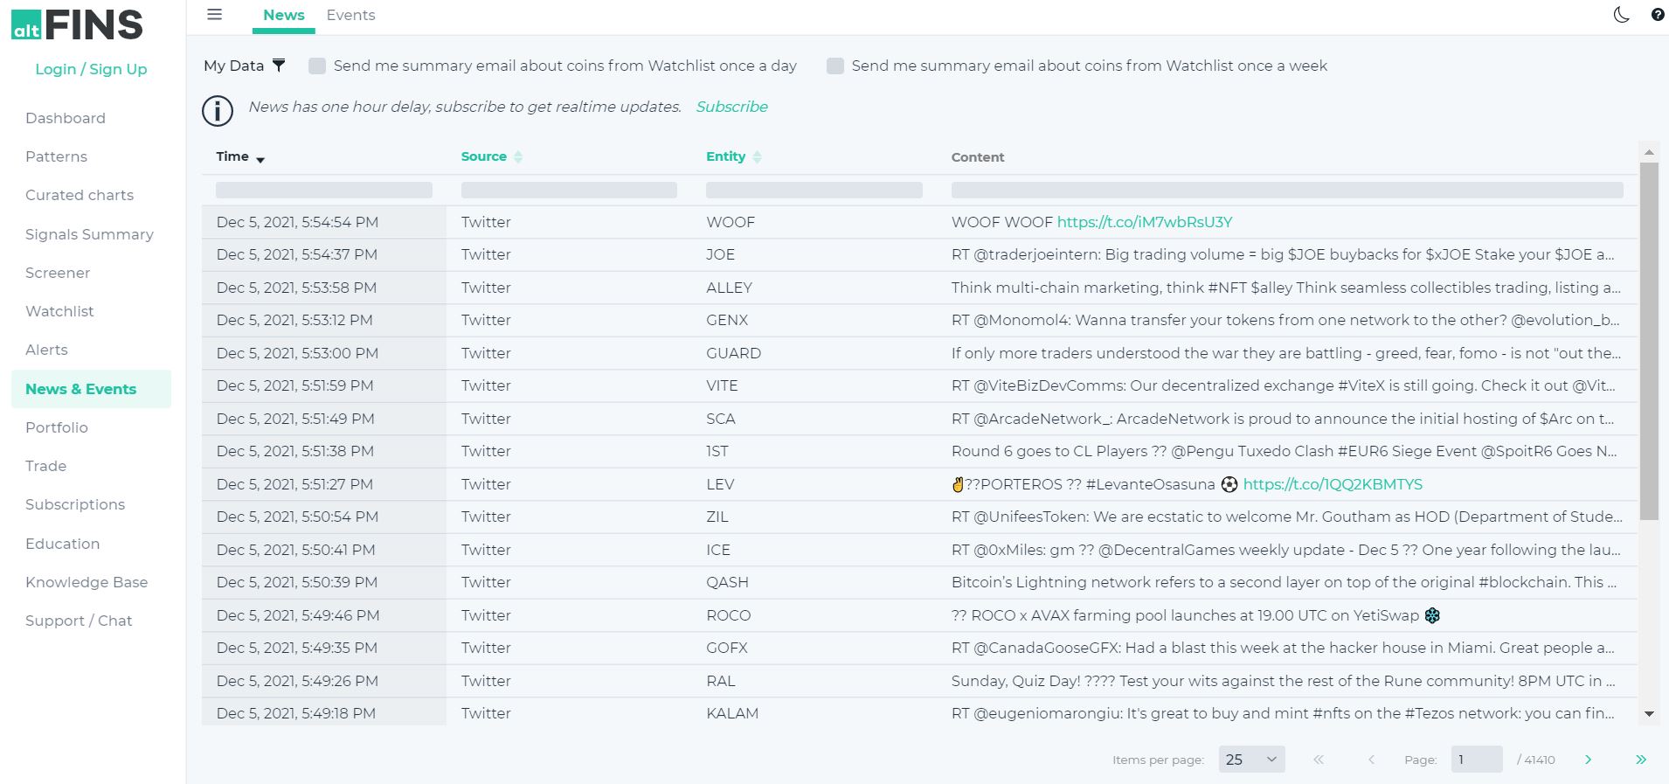
Task: Open Portfolio in sidebar
Action: tap(57, 427)
